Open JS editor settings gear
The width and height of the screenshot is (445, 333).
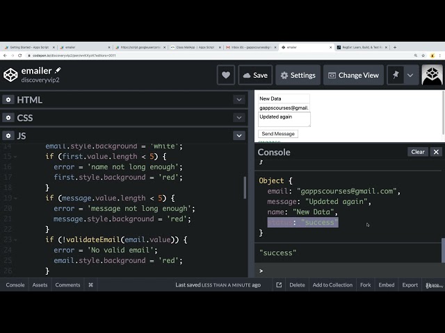(8, 136)
